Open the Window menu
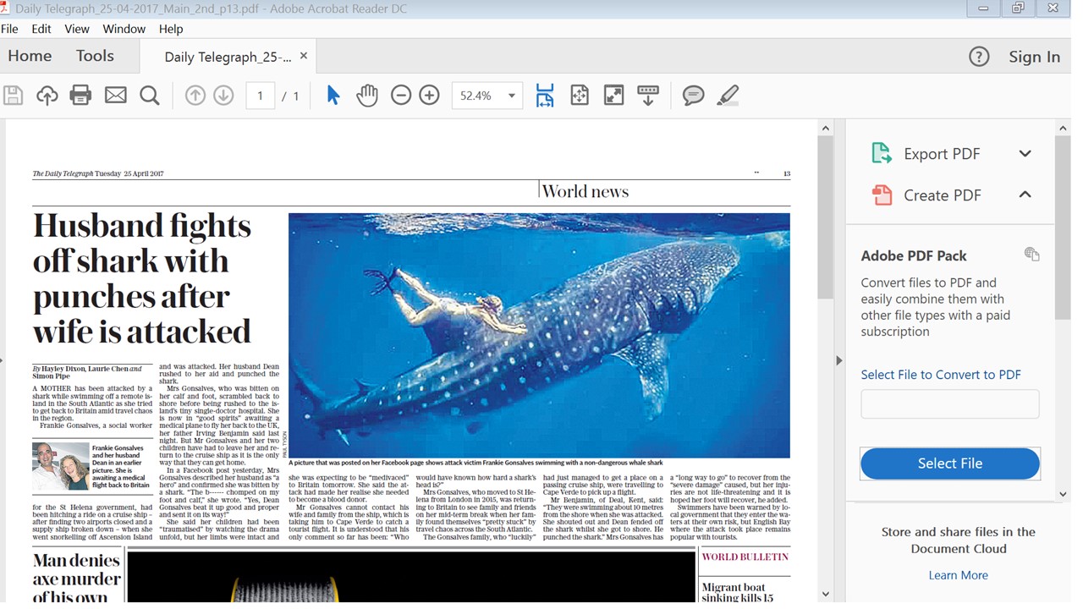Image resolution: width=1083 pixels, height=609 pixels. pyautogui.click(x=124, y=29)
